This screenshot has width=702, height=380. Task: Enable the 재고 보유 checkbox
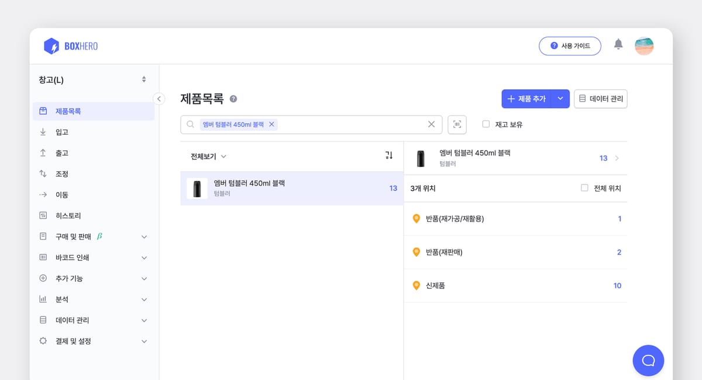pyautogui.click(x=484, y=123)
